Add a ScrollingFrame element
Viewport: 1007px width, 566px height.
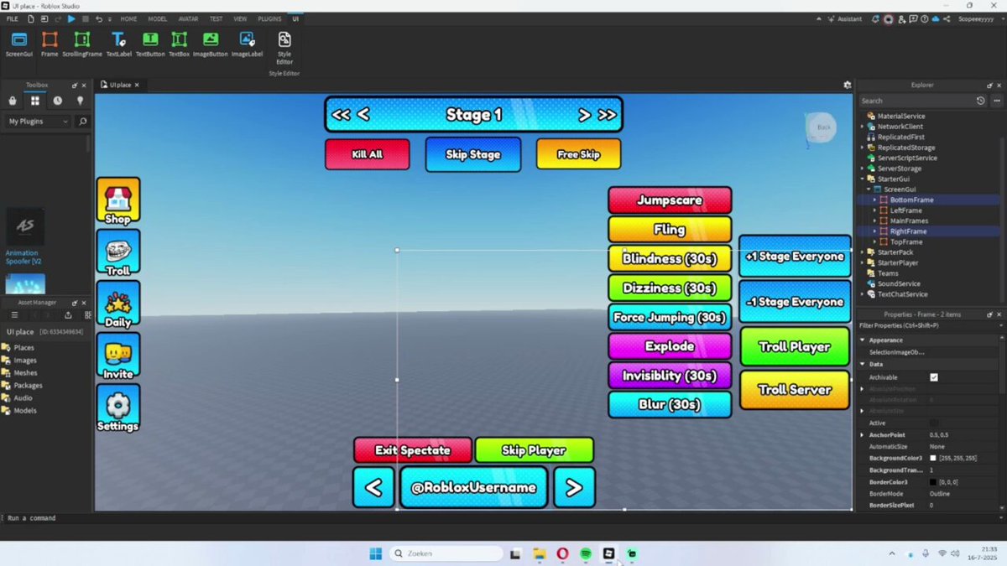click(x=81, y=44)
